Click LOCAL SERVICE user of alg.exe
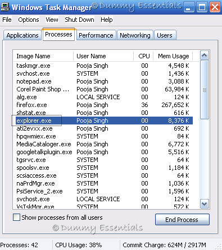 [98, 97]
